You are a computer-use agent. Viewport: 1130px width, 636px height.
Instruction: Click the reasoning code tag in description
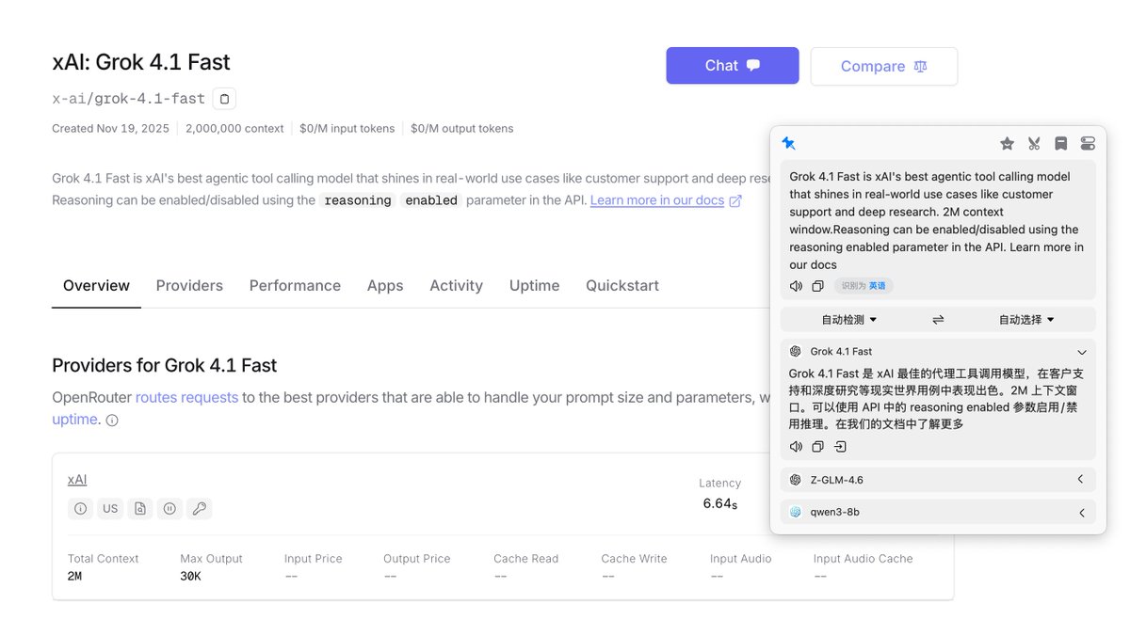[x=358, y=200]
